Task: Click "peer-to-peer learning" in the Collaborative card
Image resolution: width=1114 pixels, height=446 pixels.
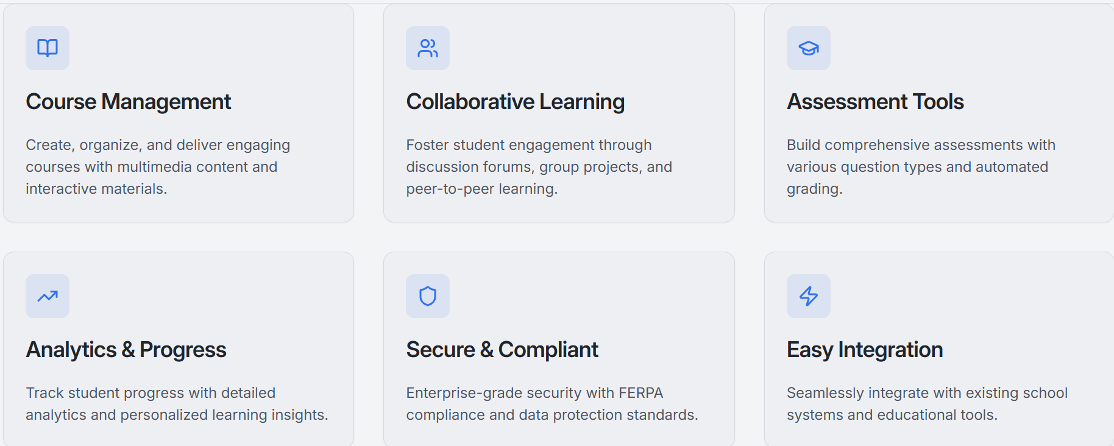Action: click(481, 189)
